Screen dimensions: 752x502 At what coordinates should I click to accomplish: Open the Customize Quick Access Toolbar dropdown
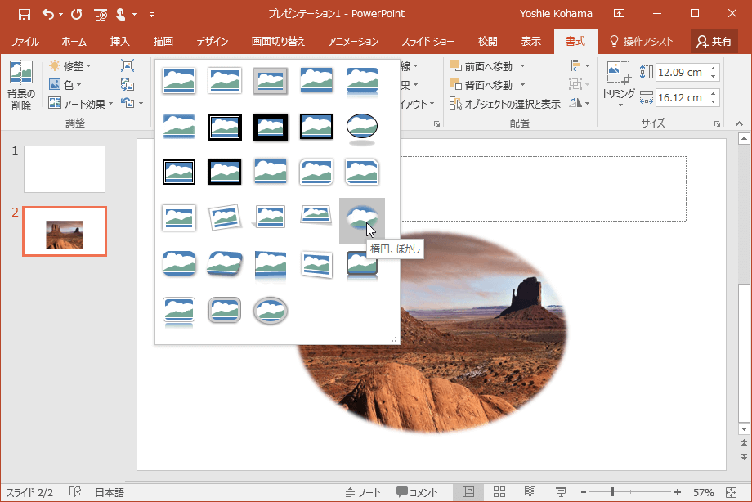[x=151, y=15]
